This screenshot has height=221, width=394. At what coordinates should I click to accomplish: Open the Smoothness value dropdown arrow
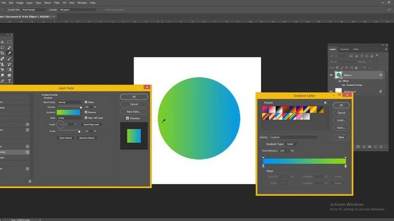[287, 151]
